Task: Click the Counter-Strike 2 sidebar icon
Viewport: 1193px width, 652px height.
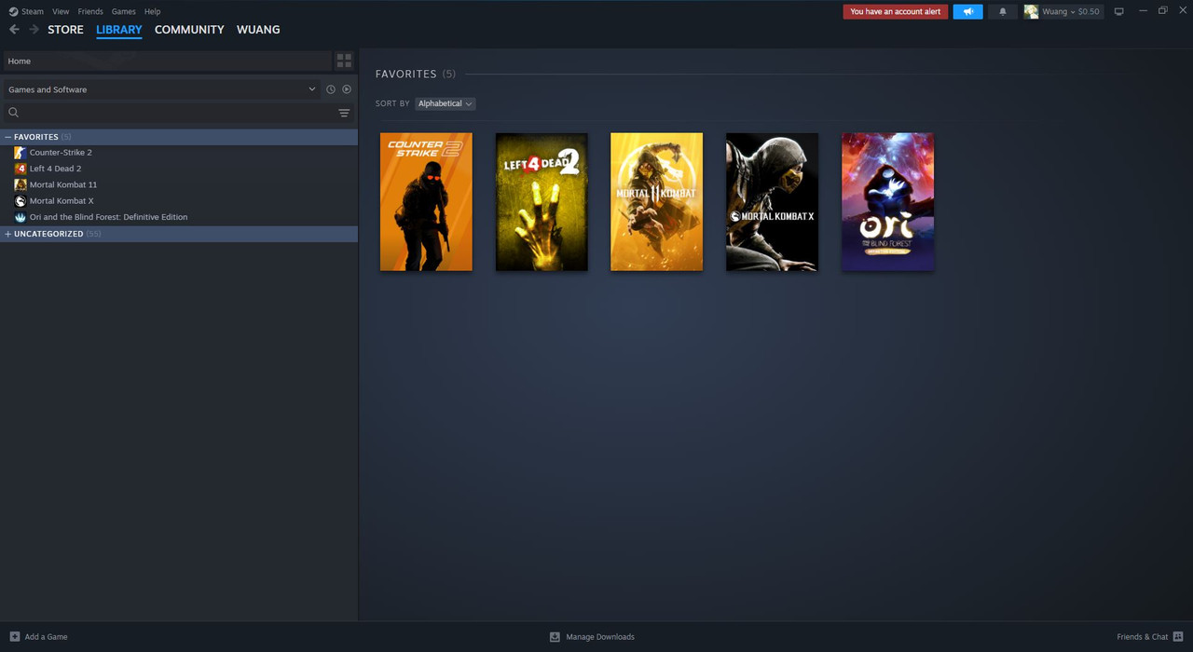Action: pyautogui.click(x=21, y=153)
